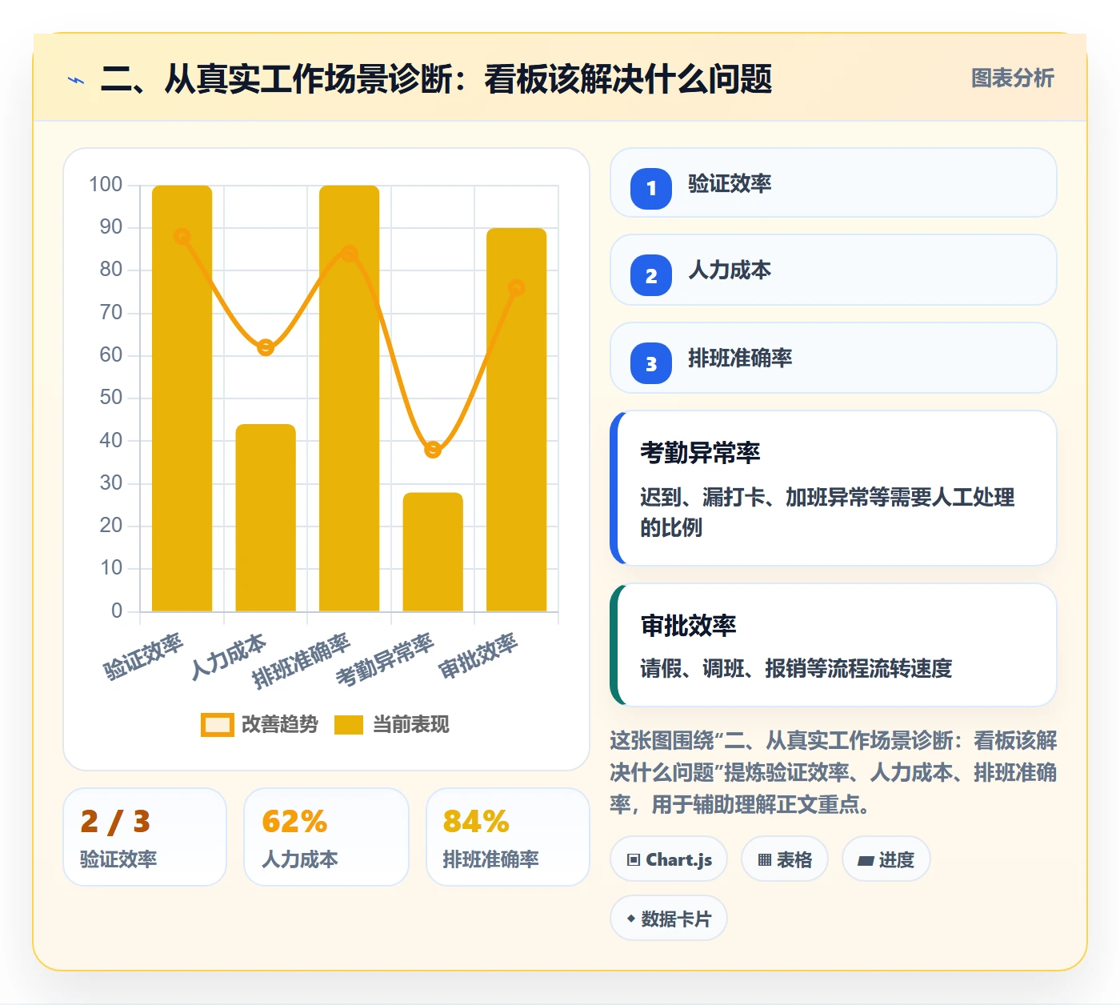Click the blue number 1 badge
1120x1005 pixels.
click(651, 188)
